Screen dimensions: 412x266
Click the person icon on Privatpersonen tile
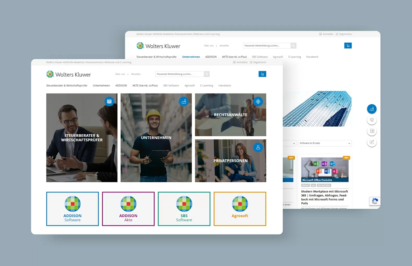tap(258, 147)
